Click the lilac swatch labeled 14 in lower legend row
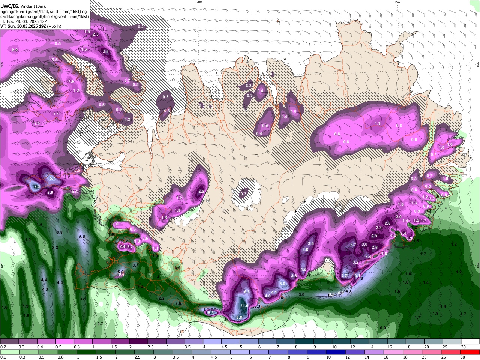The height and width of the screenshot is (360, 480). pyautogui.click(x=374, y=352)
